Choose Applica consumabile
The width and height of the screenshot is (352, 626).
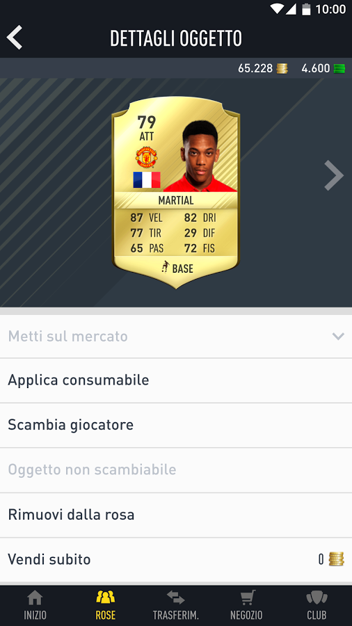(176, 380)
